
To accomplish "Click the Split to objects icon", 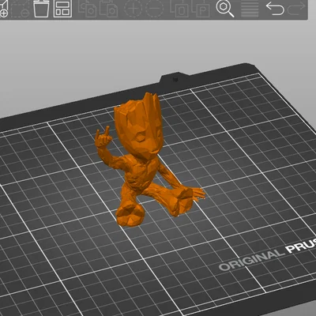I will click(180, 9).
